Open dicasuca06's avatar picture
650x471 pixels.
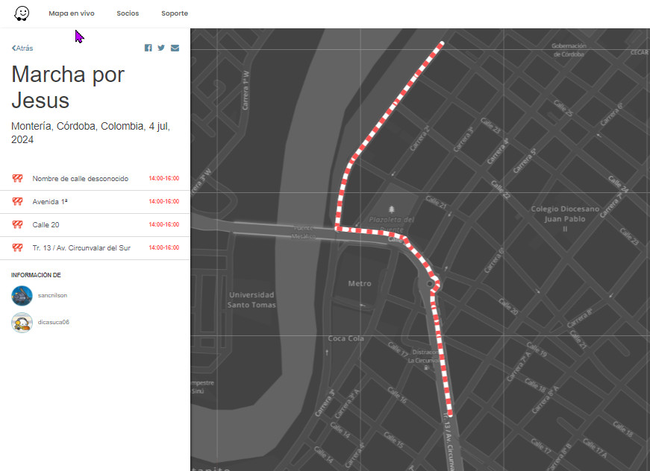22,323
